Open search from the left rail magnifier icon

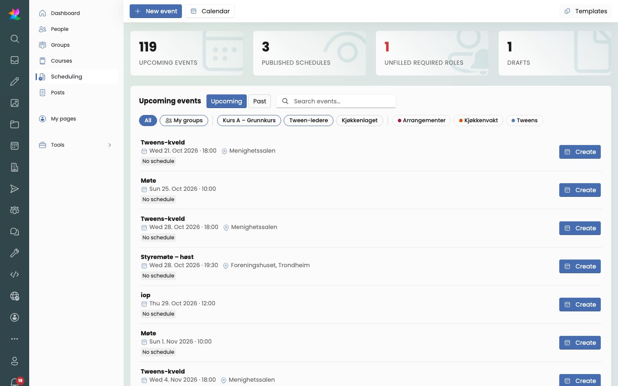pyautogui.click(x=15, y=39)
